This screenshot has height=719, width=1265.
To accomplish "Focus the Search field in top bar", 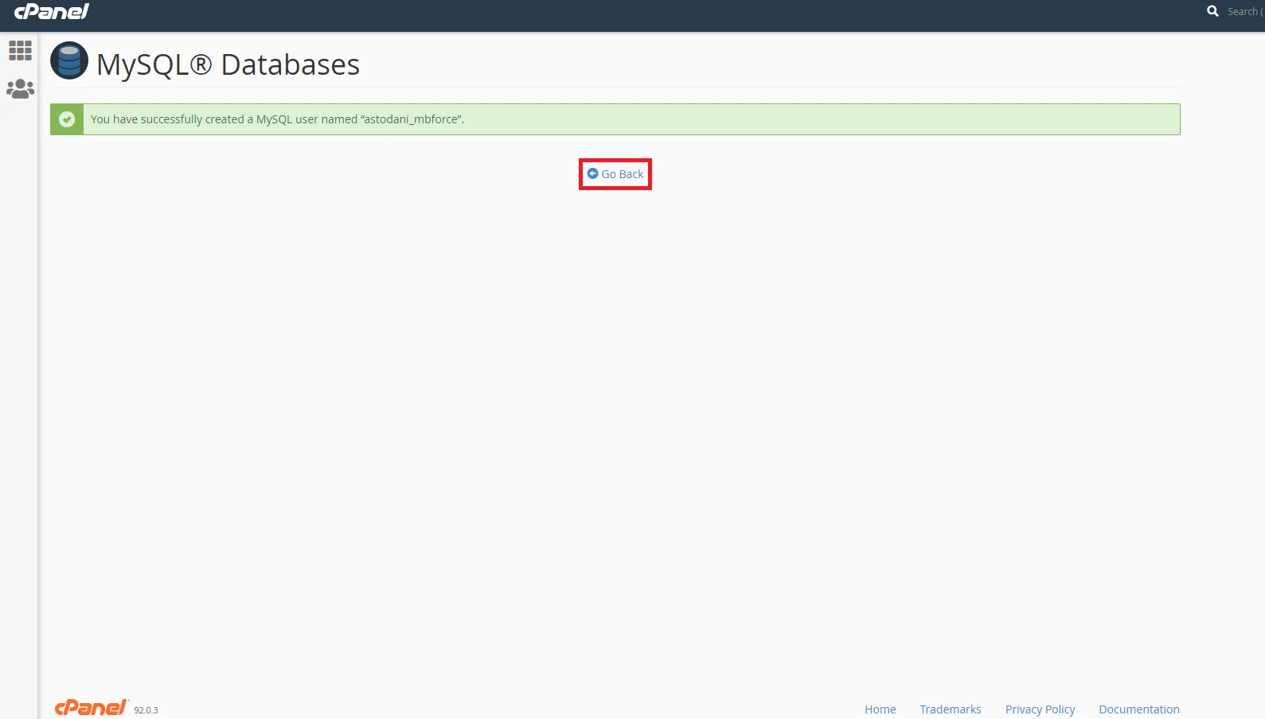I will pyautogui.click(x=1244, y=12).
